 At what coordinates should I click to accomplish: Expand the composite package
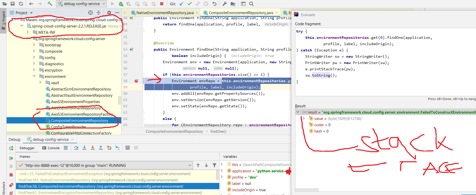[34, 51]
